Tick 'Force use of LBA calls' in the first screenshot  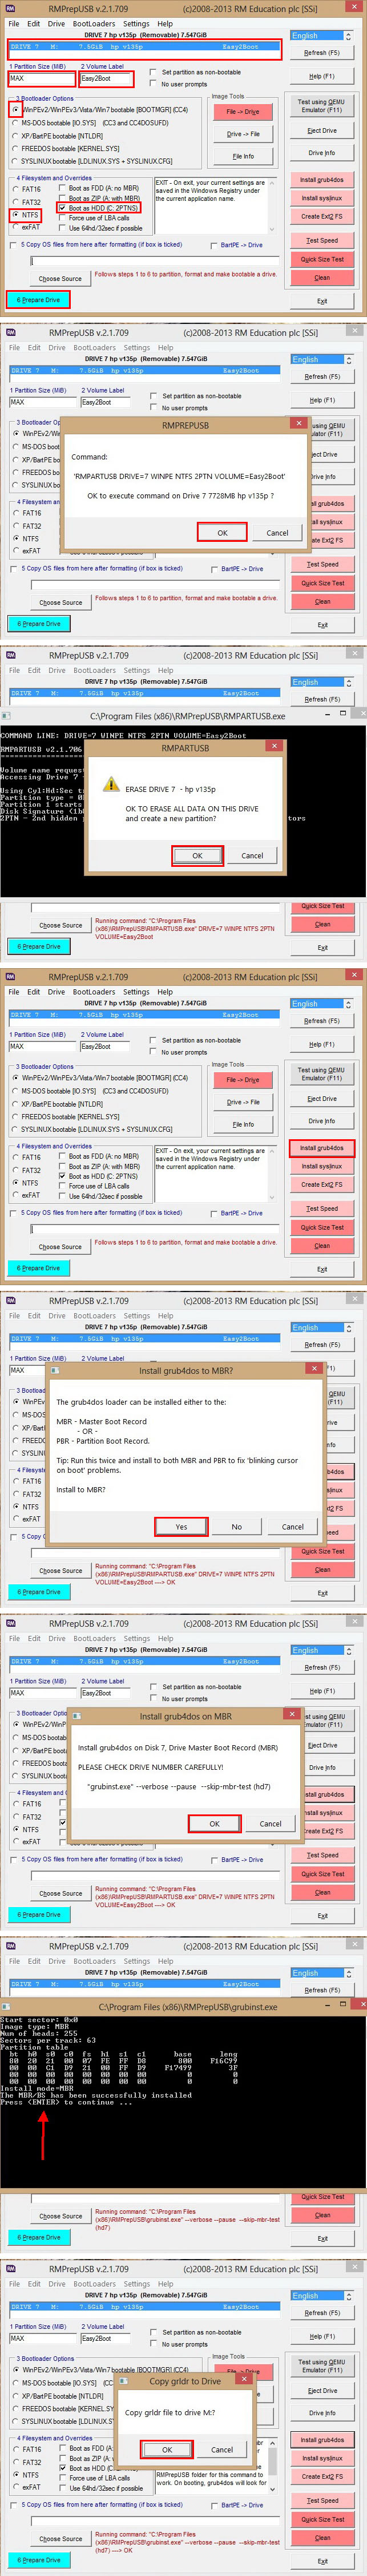pos(63,218)
